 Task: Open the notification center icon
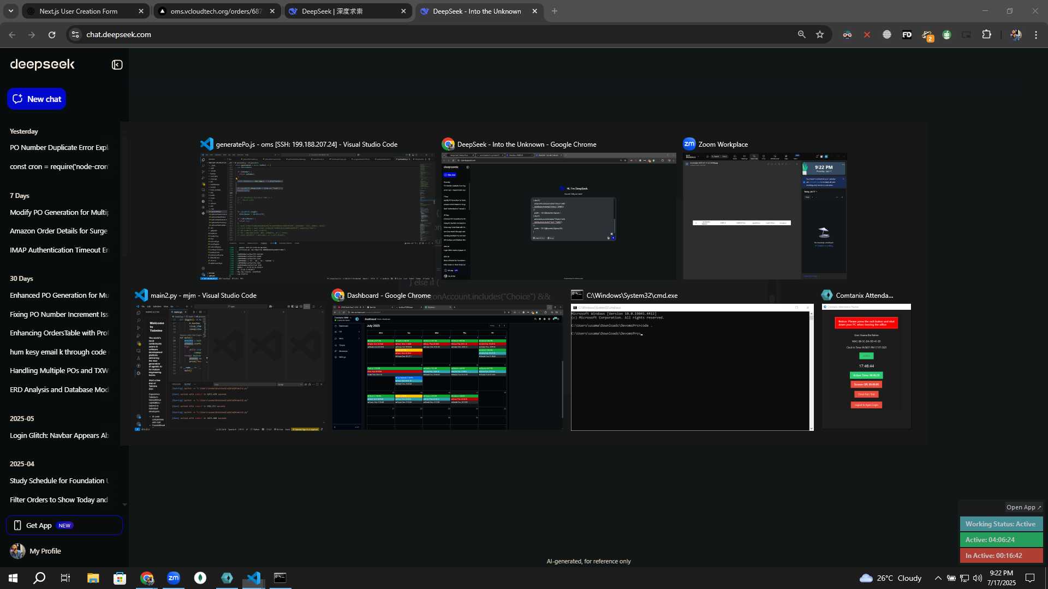(1030, 578)
